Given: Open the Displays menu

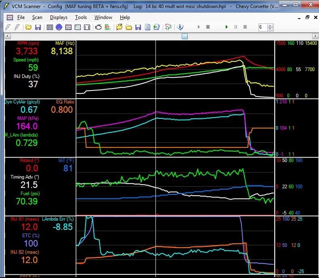Looking at the screenshot, I should click(x=59, y=17).
